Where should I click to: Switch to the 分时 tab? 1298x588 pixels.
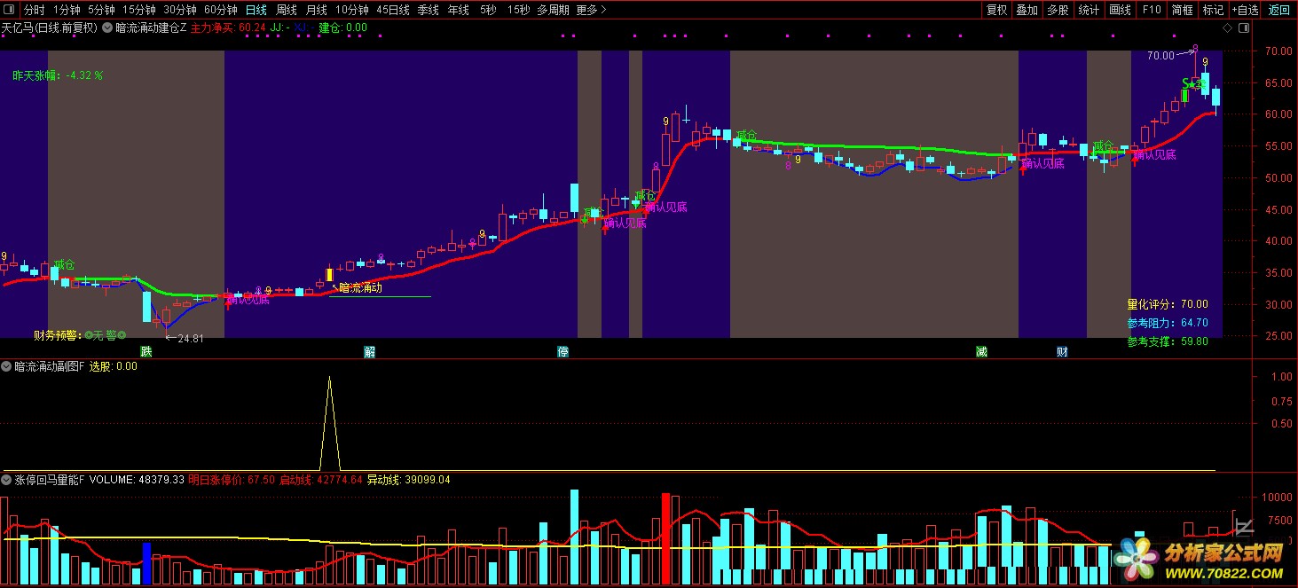pyautogui.click(x=34, y=10)
